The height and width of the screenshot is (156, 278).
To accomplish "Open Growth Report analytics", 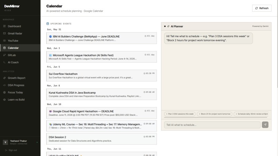I will click(20, 78).
